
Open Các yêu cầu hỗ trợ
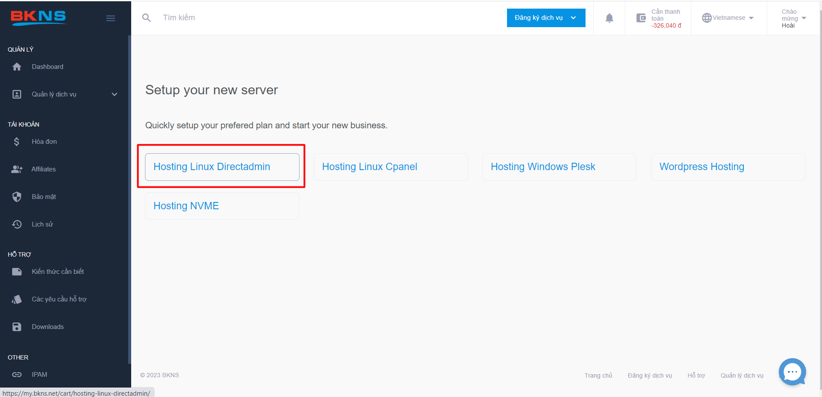(x=59, y=299)
